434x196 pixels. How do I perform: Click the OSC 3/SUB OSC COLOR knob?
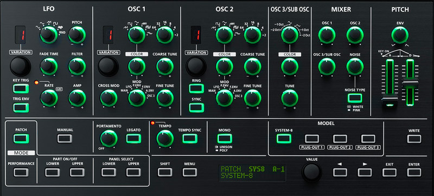(x=290, y=67)
